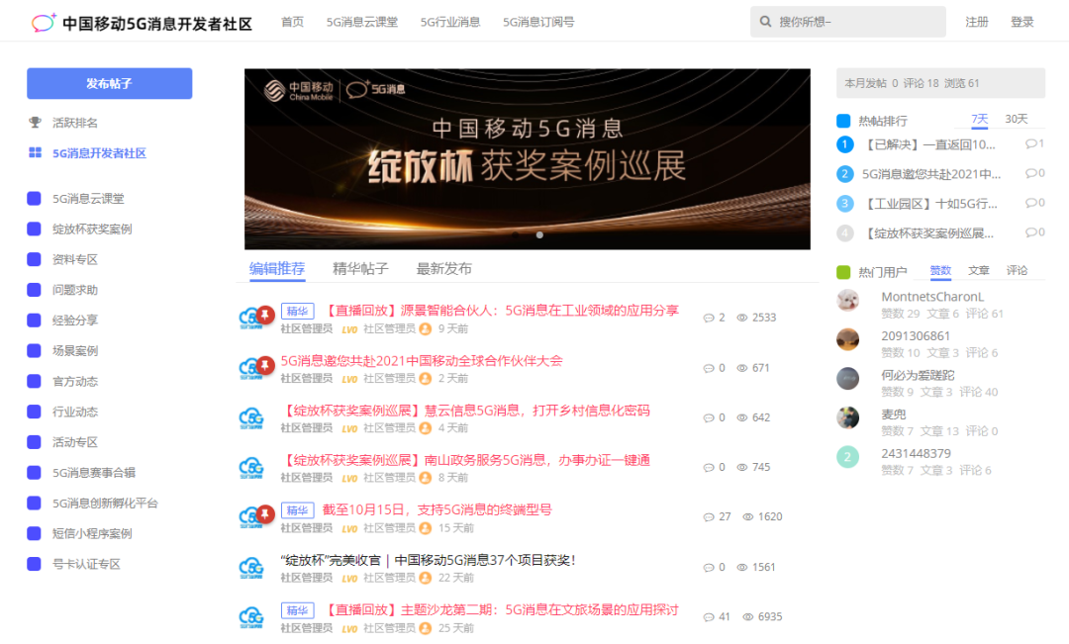
Task: Click the square icon next to 活动专区
Action: click(34, 441)
